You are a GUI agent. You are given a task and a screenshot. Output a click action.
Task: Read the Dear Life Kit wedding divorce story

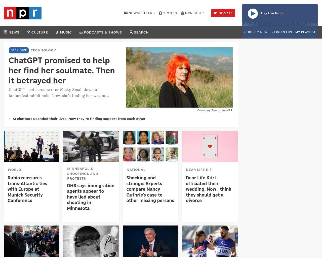[x=209, y=189]
